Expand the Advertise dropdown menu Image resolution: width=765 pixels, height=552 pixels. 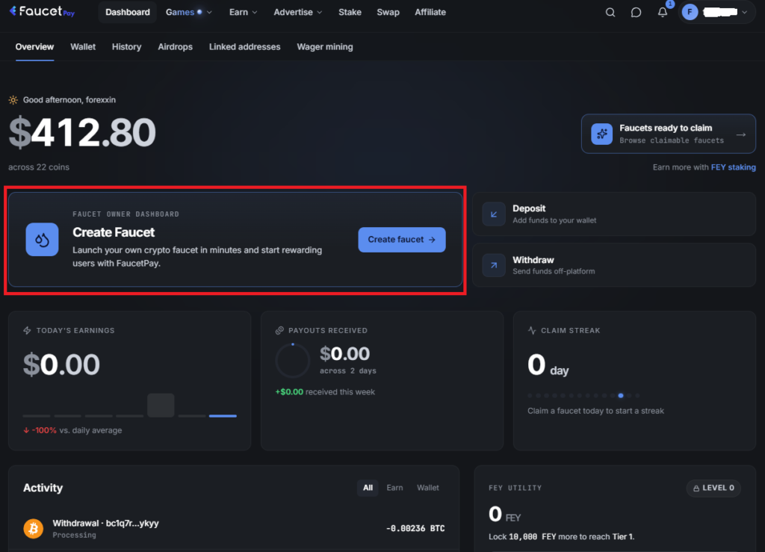(x=297, y=12)
